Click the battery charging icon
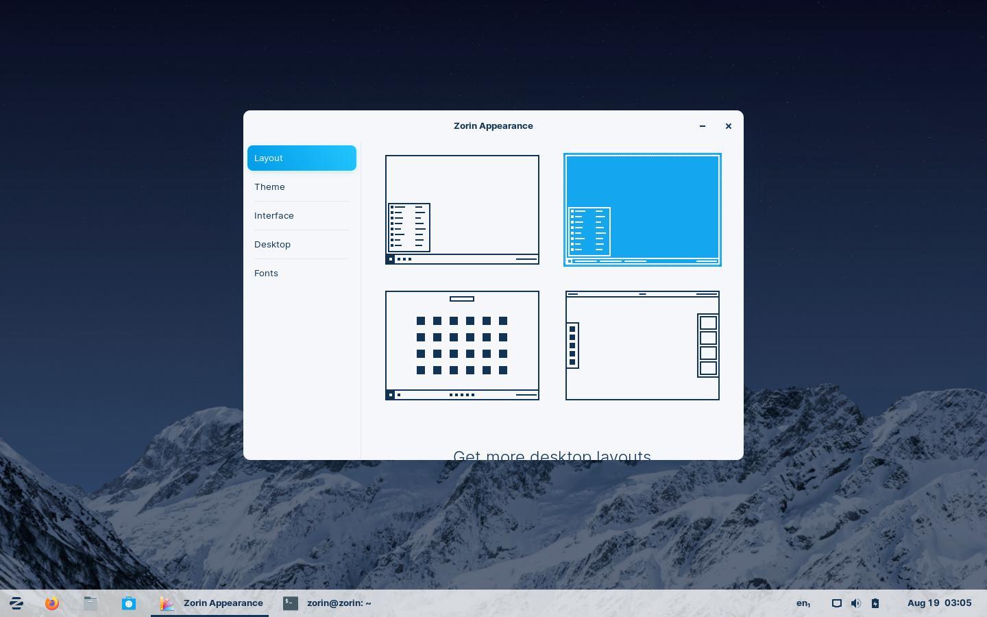 click(875, 603)
